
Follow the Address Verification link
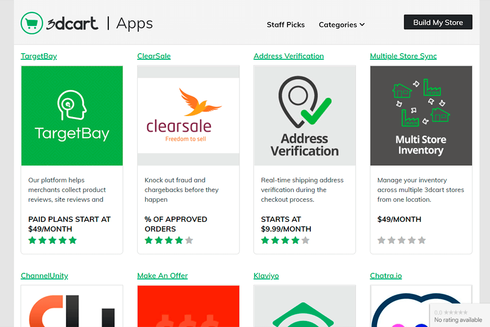(288, 56)
